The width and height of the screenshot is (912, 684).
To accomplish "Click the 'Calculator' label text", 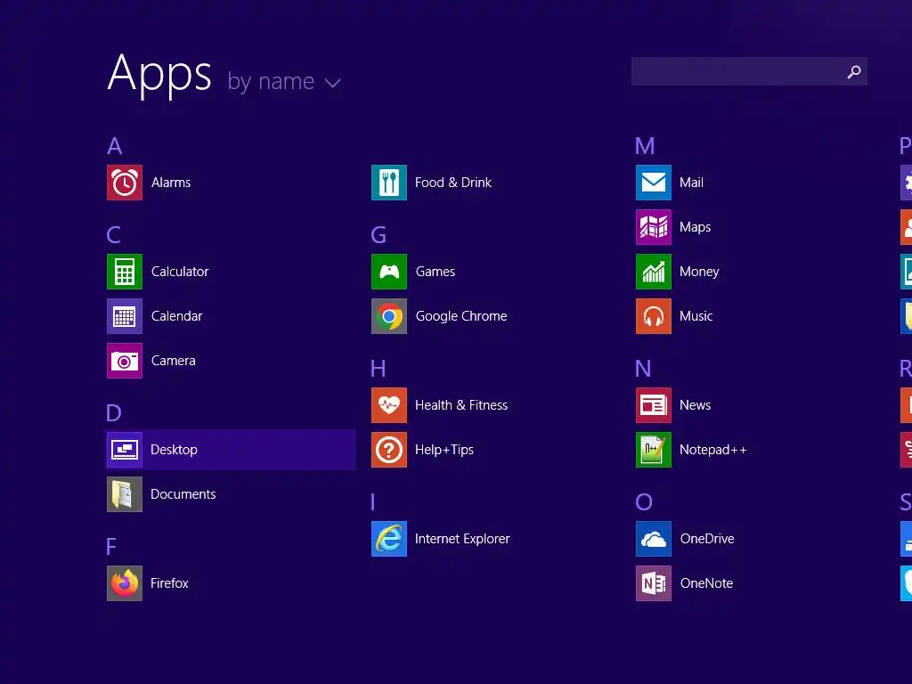I will click(x=180, y=272).
